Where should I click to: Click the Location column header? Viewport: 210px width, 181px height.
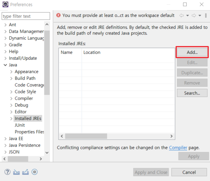tap(128, 52)
